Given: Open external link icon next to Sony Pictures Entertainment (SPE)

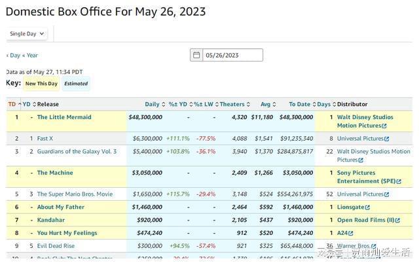Looking at the screenshot, I should 399,181.
